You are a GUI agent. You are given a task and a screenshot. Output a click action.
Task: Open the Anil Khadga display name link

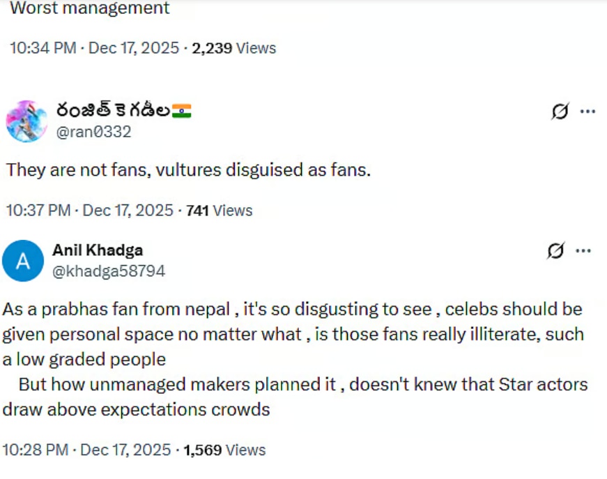pyautogui.click(x=98, y=250)
